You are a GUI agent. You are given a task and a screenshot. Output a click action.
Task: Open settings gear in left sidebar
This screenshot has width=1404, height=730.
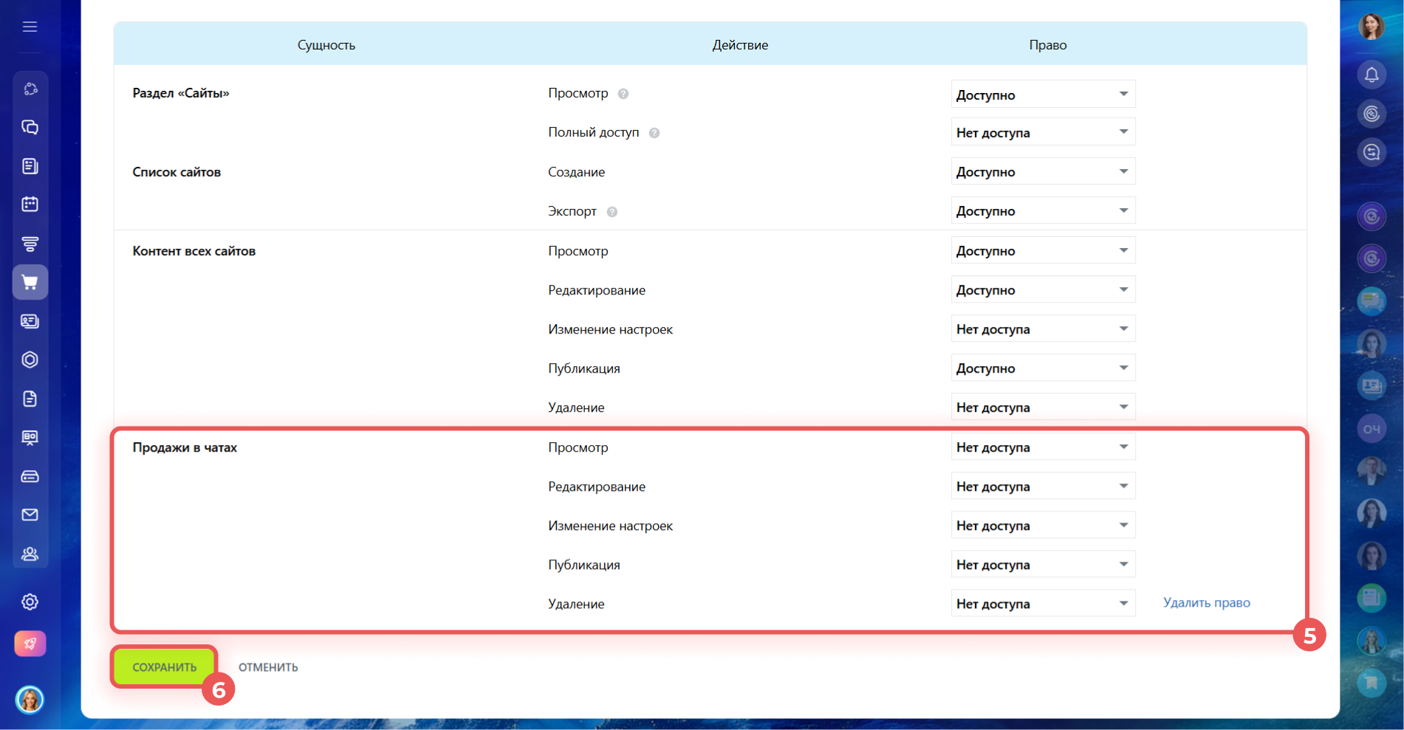coord(30,602)
